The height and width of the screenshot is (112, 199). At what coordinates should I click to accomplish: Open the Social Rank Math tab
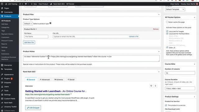click(x=71, y=80)
